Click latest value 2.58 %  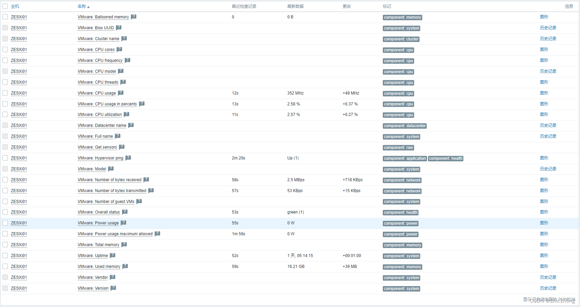click(293, 104)
